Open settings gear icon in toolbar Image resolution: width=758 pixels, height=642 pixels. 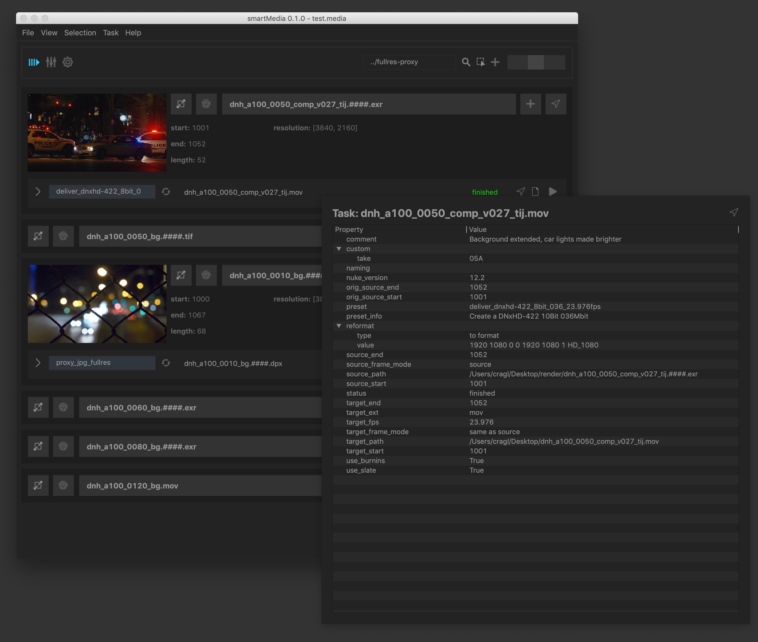coord(68,62)
